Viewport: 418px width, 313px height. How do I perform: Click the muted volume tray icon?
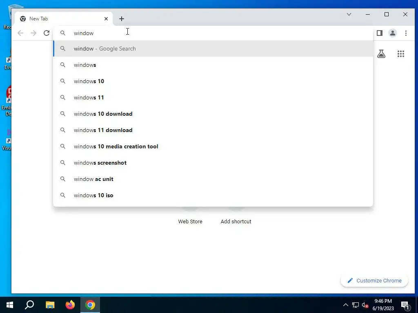(365, 305)
